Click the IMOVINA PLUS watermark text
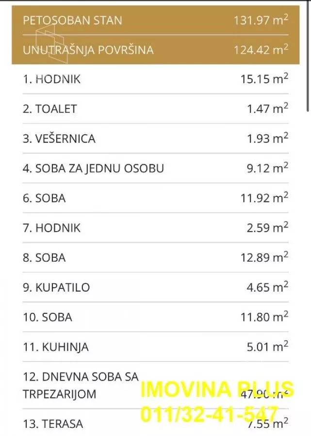 coord(217,389)
